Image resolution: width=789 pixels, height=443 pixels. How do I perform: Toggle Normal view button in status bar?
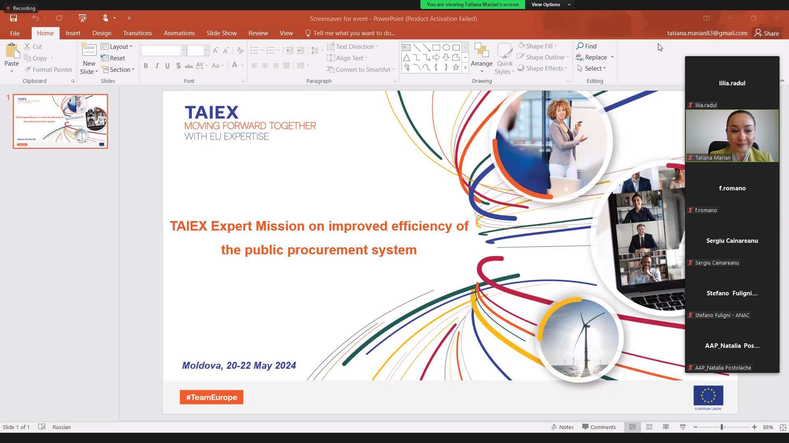[x=632, y=427]
